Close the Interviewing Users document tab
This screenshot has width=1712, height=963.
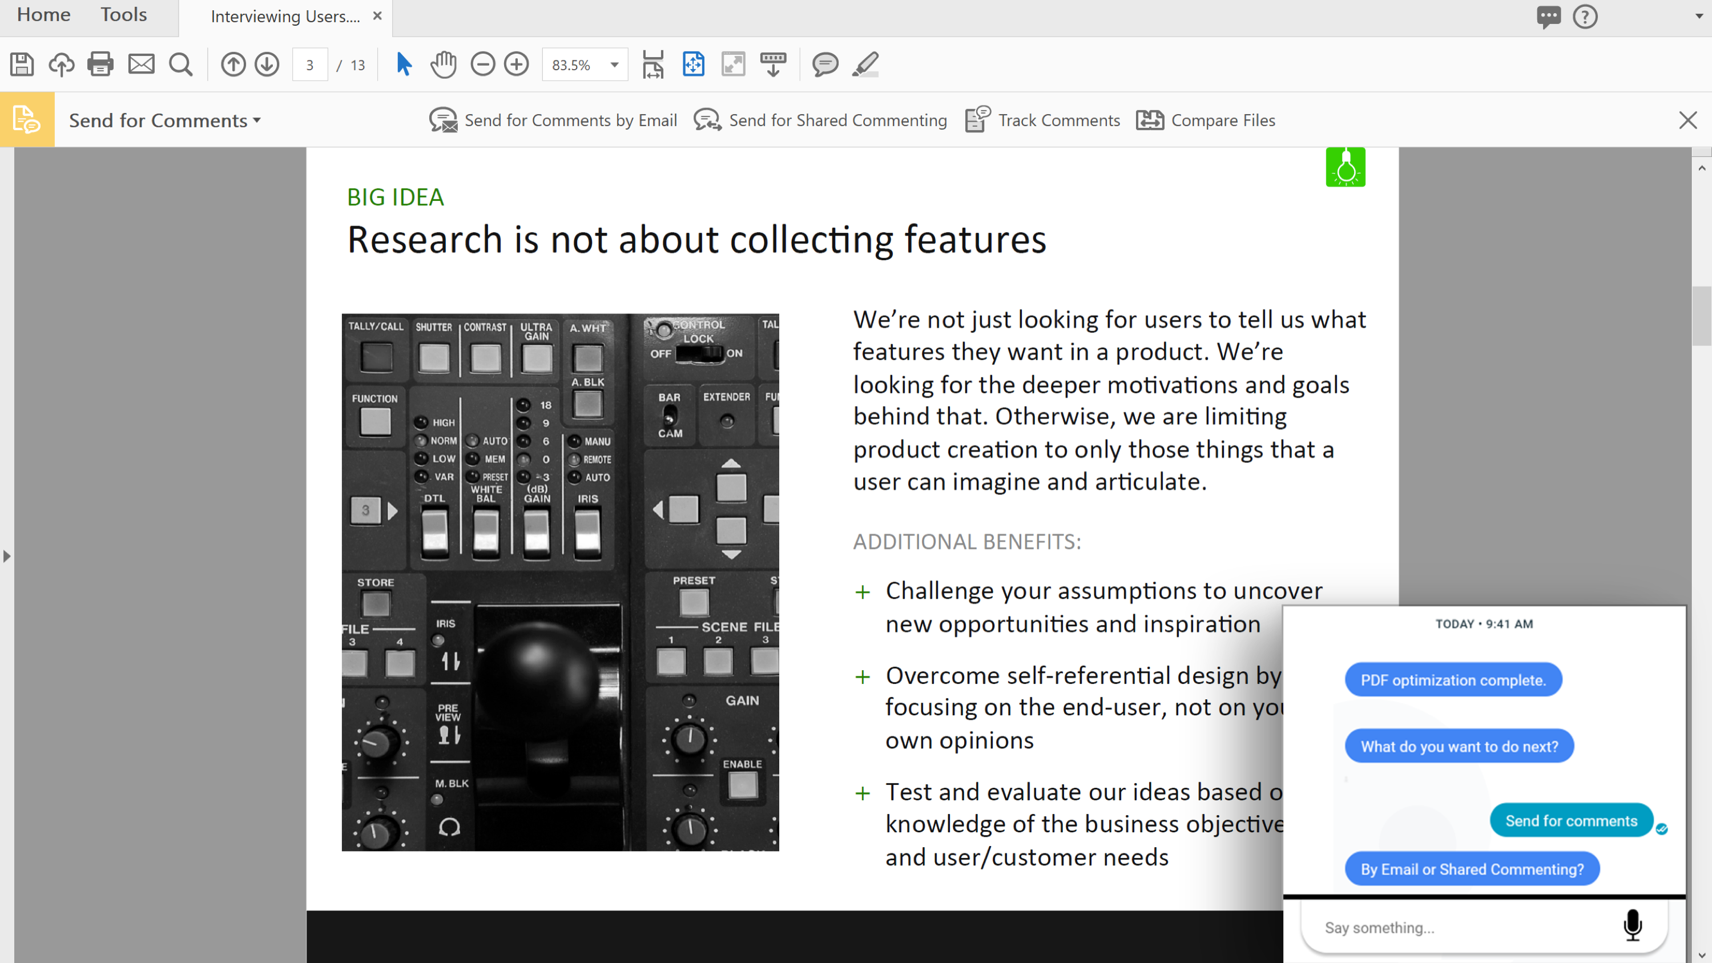(x=377, y=16)
